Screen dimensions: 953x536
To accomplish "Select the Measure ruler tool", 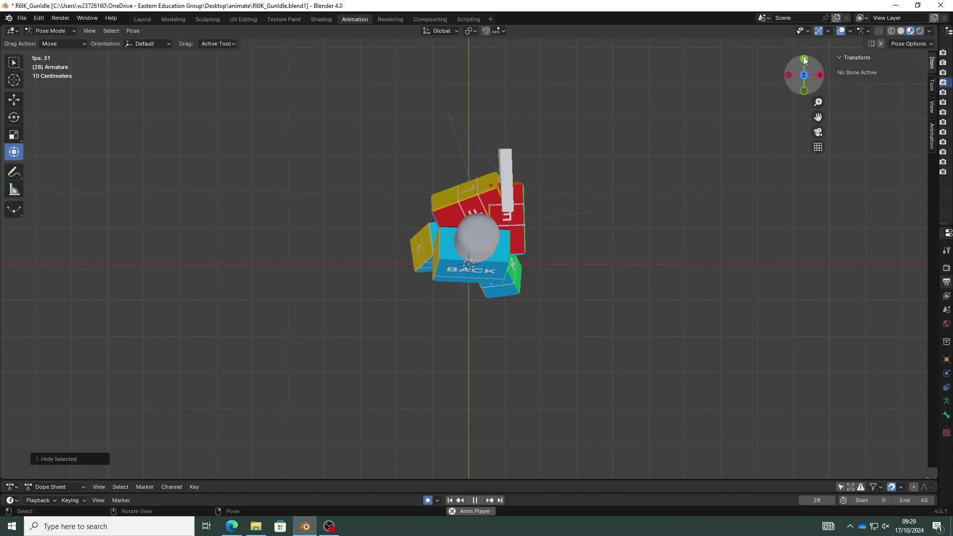I will (x=14, y=190).
